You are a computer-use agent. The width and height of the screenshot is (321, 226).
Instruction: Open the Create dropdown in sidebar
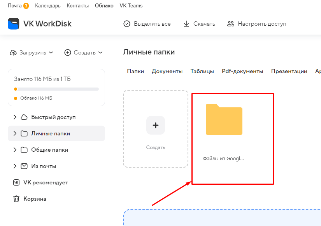[x=84, y=53]
